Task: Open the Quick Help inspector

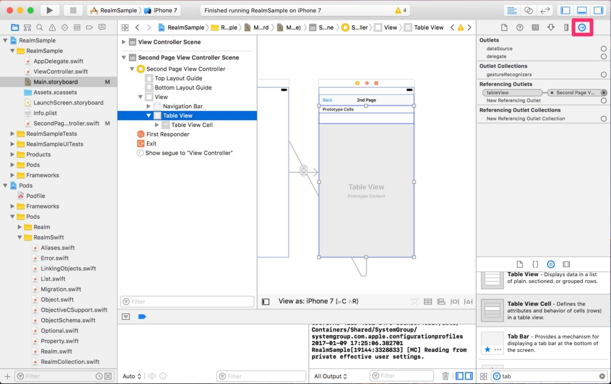Action: pos(520,27)
